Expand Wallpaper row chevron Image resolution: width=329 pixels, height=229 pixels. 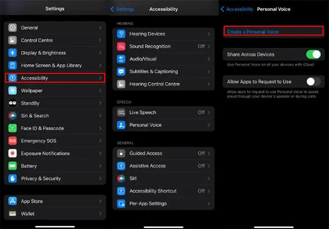100,91
